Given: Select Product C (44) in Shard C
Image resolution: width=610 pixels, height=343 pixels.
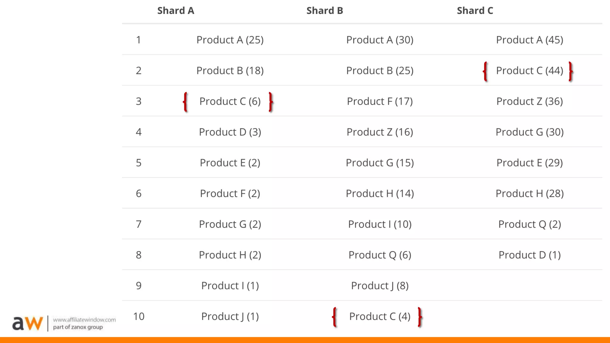Looking at the screenshot, I should click(529, 71).
